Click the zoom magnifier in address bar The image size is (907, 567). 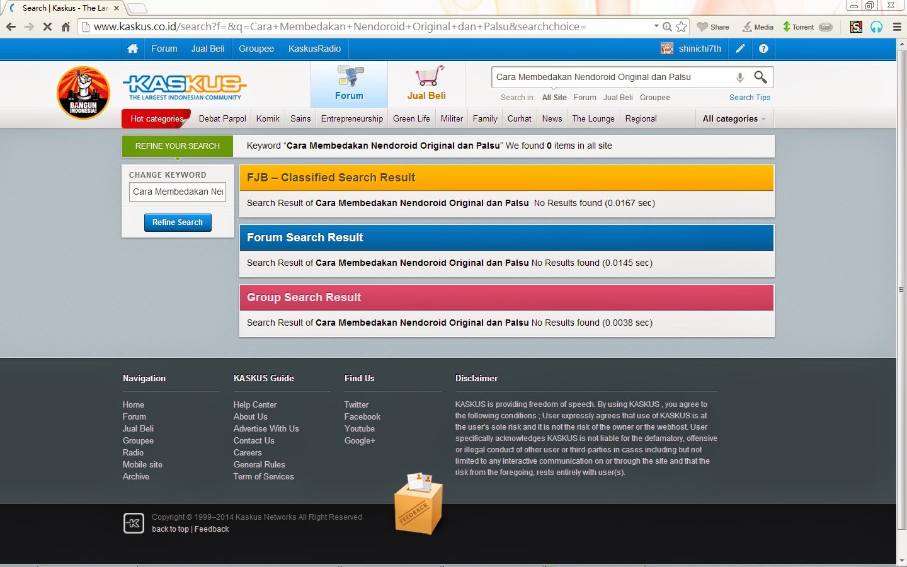667,27
